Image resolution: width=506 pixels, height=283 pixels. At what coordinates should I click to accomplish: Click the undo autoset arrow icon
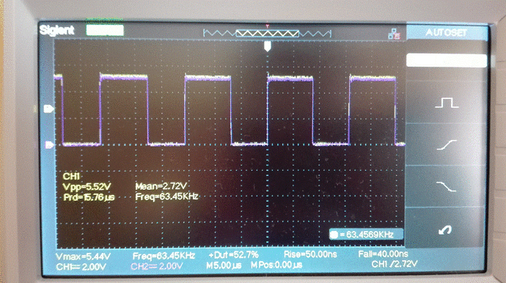coord(445,229)
